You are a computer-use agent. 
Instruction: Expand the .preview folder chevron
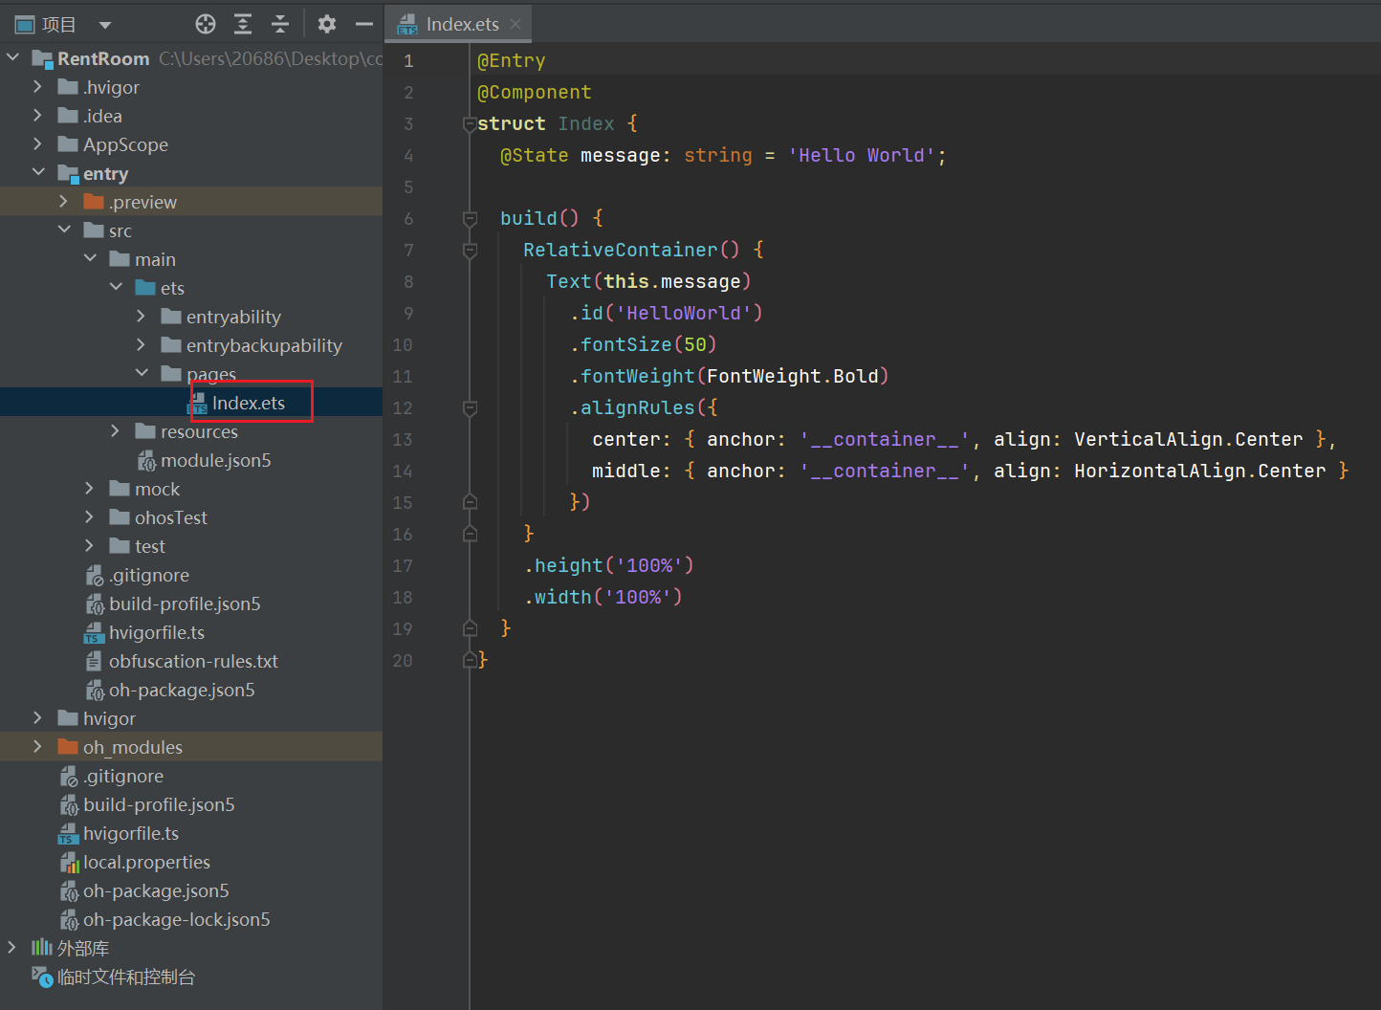pyautogui.click(x=63, y=202)
